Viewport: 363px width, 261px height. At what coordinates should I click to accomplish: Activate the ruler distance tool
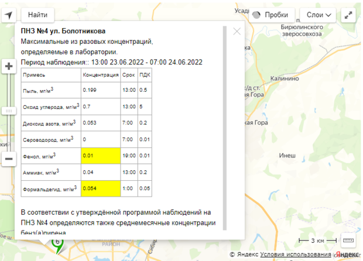(348, 240)
